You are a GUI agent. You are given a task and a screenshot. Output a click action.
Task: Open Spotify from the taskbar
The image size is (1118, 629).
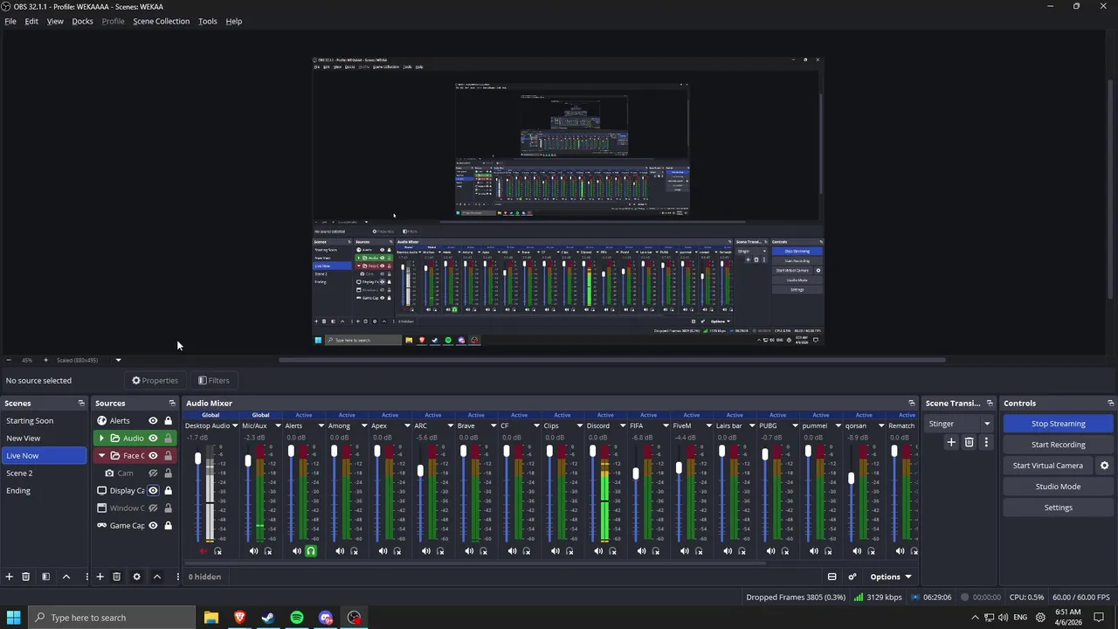pyautogui.click(x=297, y=618)
